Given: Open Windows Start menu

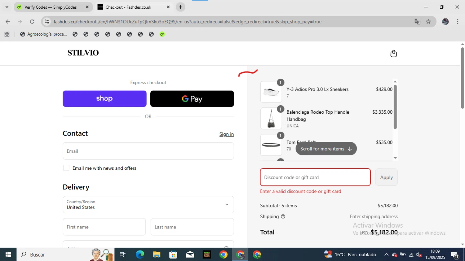Looking at the screenshot, I should point(8,254).
